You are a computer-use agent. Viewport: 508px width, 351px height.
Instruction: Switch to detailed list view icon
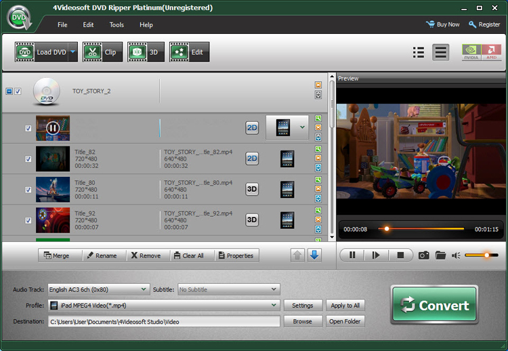click(x=441, y=52)
